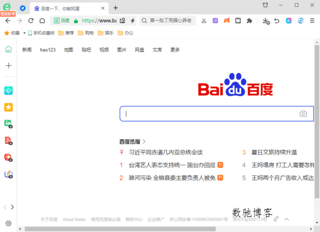Open the scissors screenshot tool
This screenshot has width=320, height=232.
tap(204, 21)
